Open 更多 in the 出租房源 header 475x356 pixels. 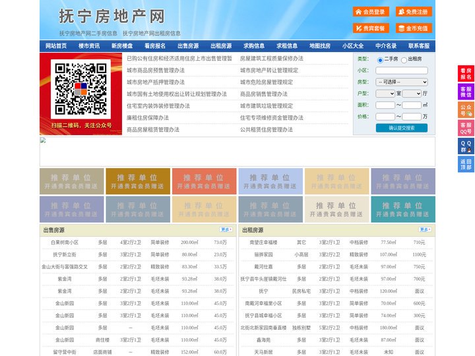coord(425,230)
